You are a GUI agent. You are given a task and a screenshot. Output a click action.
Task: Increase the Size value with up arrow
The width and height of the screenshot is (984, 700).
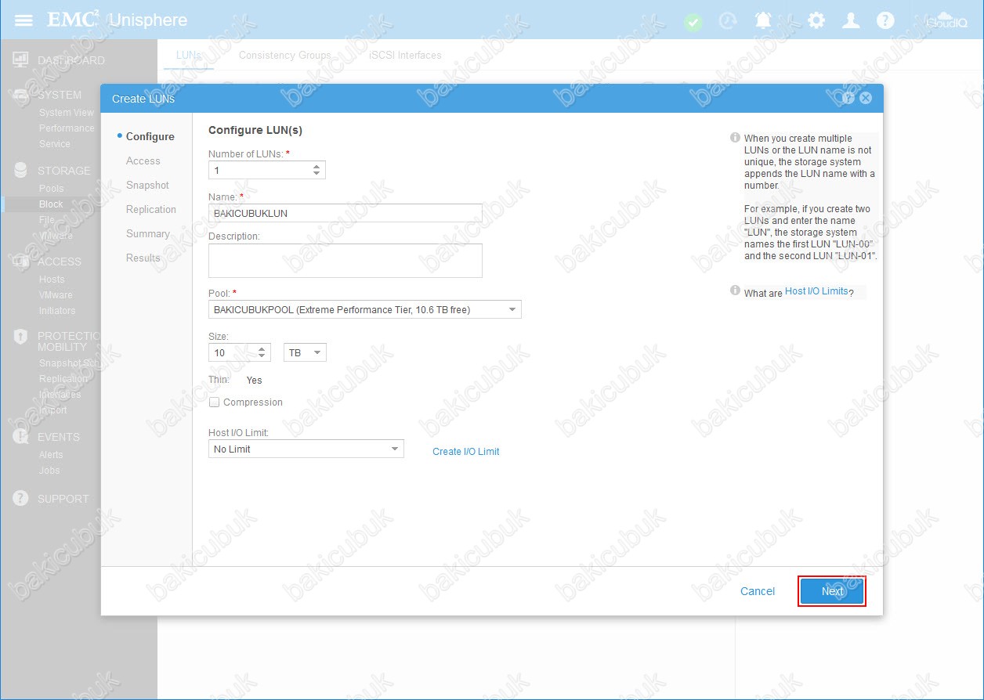(262, 349)
